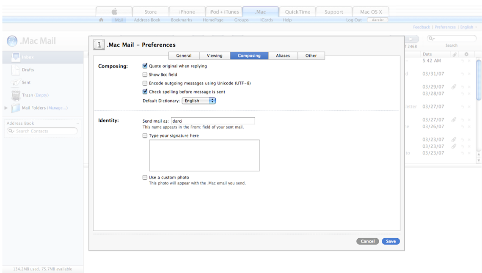Screen dimensions: 482x273
Task: Switch to the Aliases tab
Action: (283, 55)
